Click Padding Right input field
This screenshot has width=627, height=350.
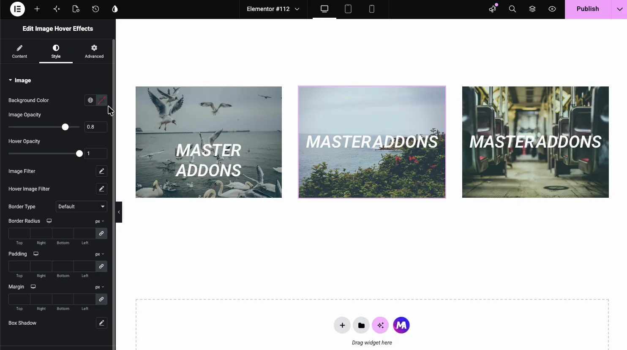tap(41, 267)
